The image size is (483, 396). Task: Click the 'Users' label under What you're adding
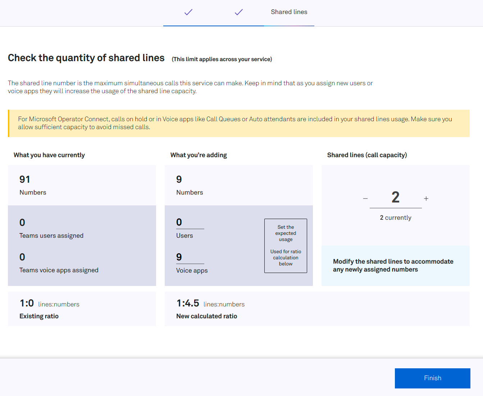point(184,236)
